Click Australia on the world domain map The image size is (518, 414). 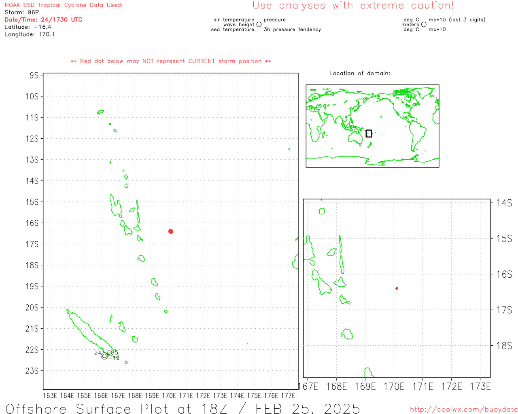355,139
